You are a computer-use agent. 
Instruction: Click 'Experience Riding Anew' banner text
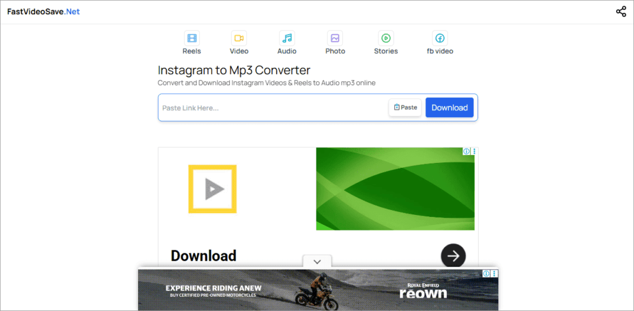coord(214,288)
